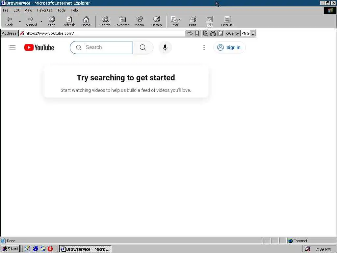
Task: Click the YouTube logo
Action: (x=39, y=47)
